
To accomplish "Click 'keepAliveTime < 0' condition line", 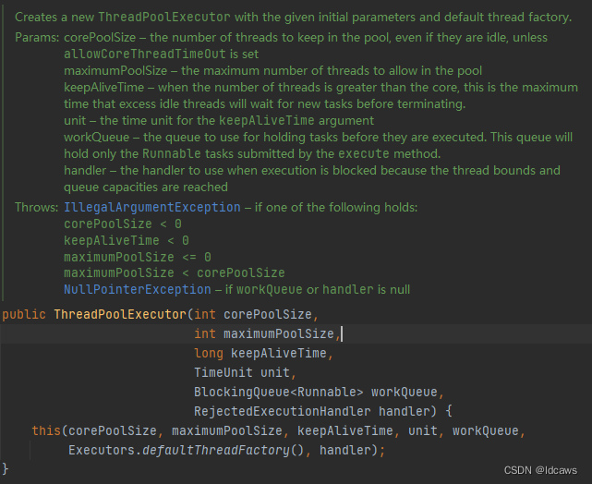I will click(127, 240).
